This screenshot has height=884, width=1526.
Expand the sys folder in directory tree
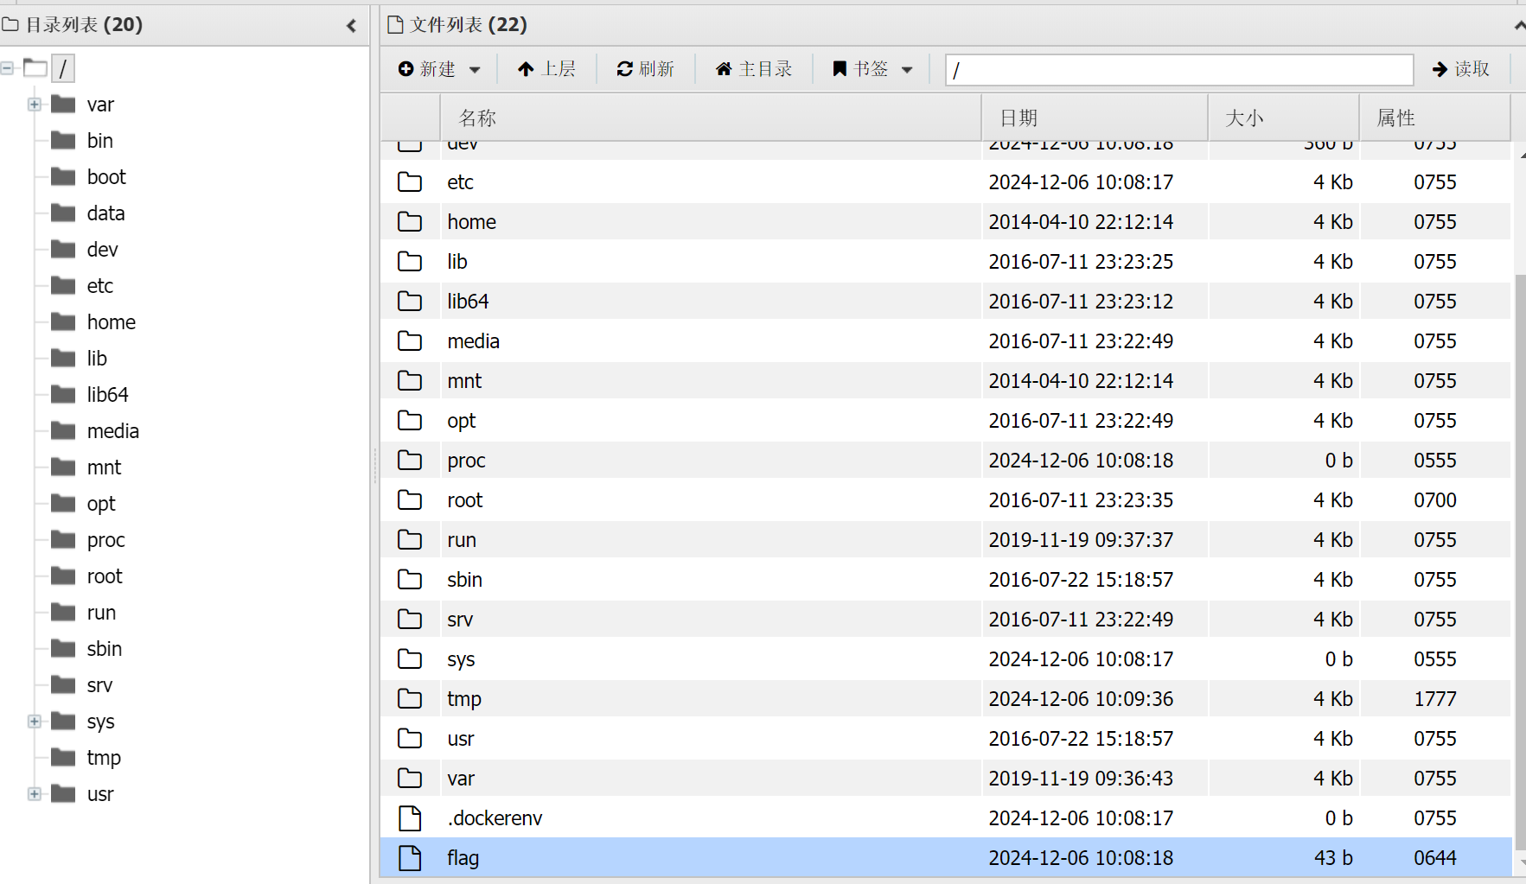(35, 722)
